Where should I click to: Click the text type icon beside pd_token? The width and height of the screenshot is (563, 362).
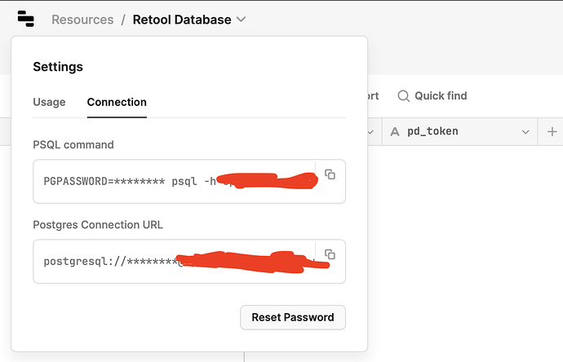395,131
